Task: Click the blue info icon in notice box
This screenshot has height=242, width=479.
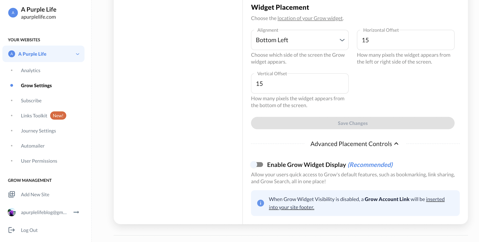Action: click(261, 203)
